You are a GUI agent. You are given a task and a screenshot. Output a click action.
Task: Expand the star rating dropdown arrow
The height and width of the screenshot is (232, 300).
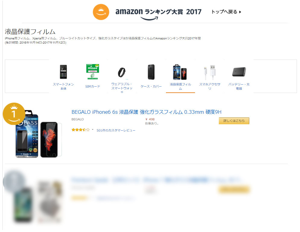point(93,130)
